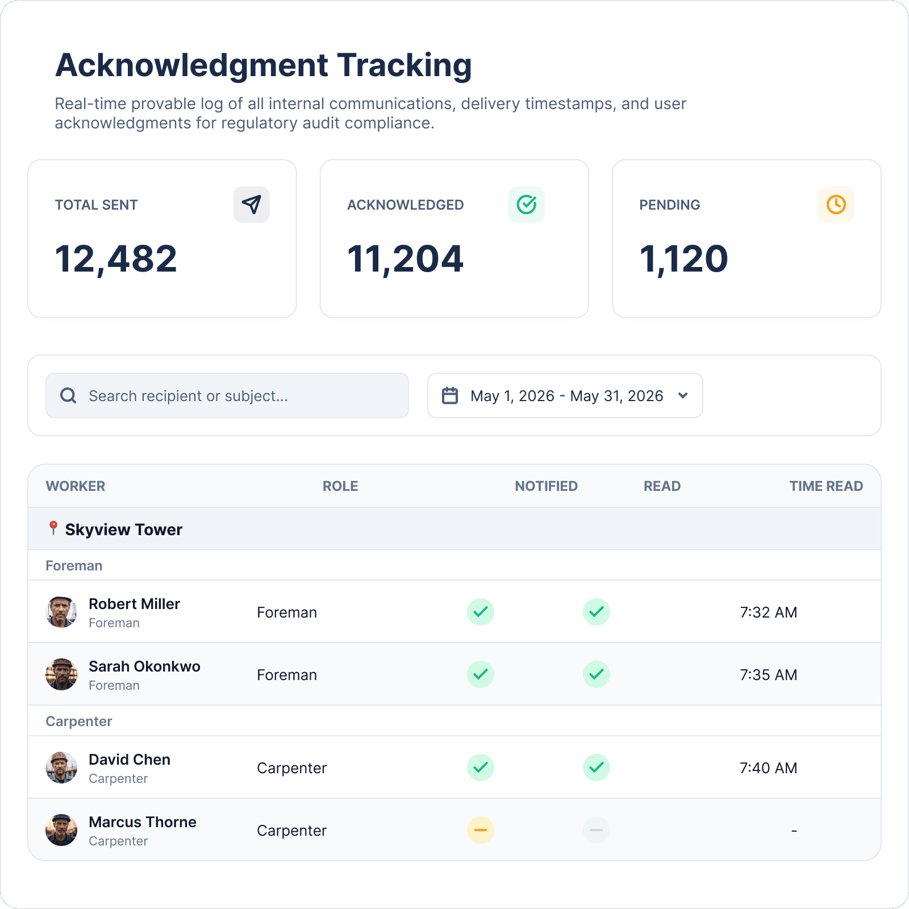Click the ACKNOWLEDGED card label

406,205
